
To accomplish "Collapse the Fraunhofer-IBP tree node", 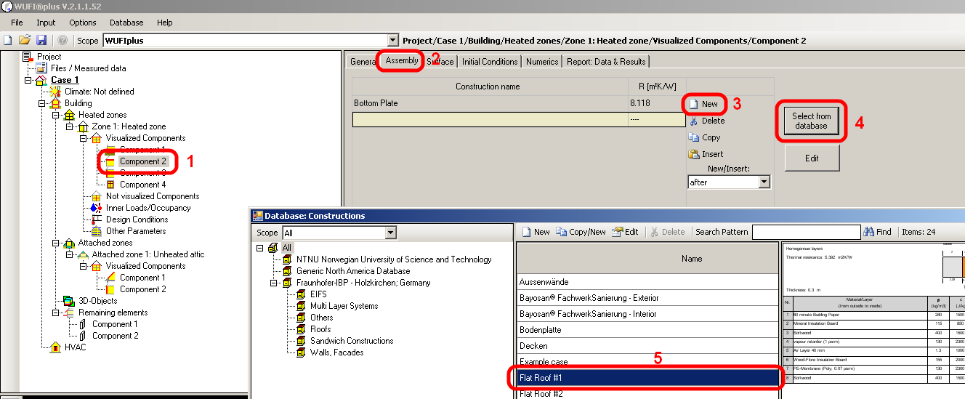I will click(274, 283).
